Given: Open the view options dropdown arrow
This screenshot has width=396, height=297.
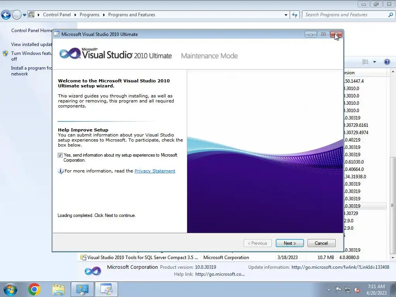Looking at the screenshot, I should (374, 62).
